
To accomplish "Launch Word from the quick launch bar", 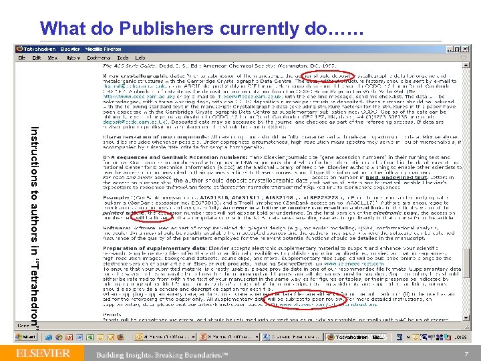I will [x=79, y=337].
